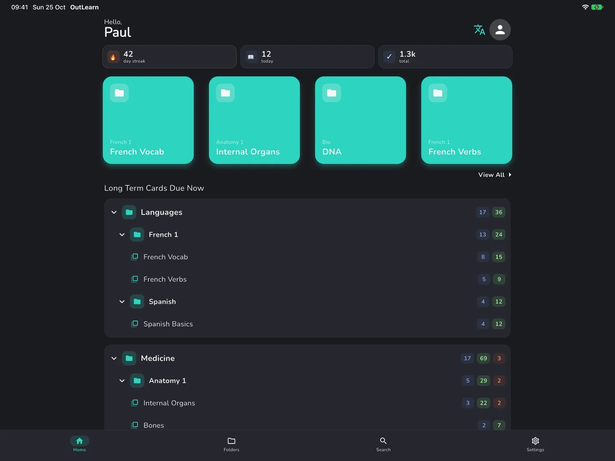Viewport: 615px width, 461px height.
Task: Click folder icon on Internal Organs card
Action: 225,93
